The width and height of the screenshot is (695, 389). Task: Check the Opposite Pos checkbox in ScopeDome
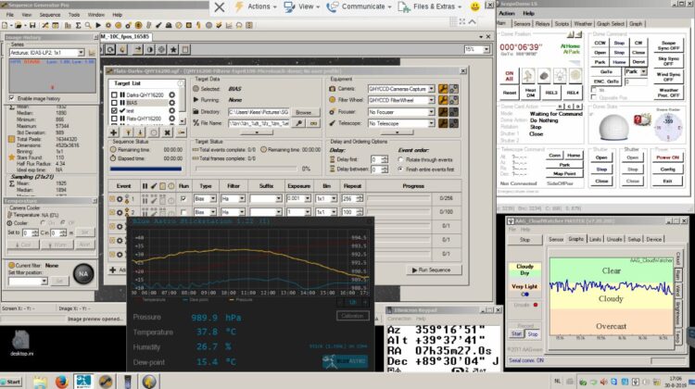pyautogui.click(x=593, y=97)
